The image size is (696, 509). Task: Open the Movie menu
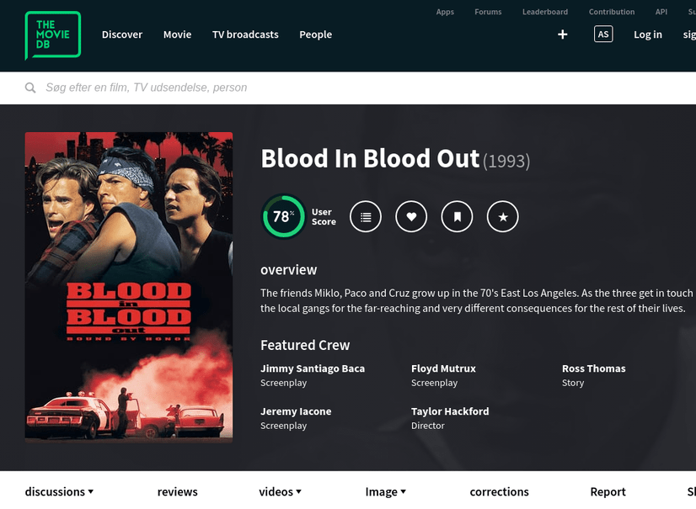pos(177,34)
